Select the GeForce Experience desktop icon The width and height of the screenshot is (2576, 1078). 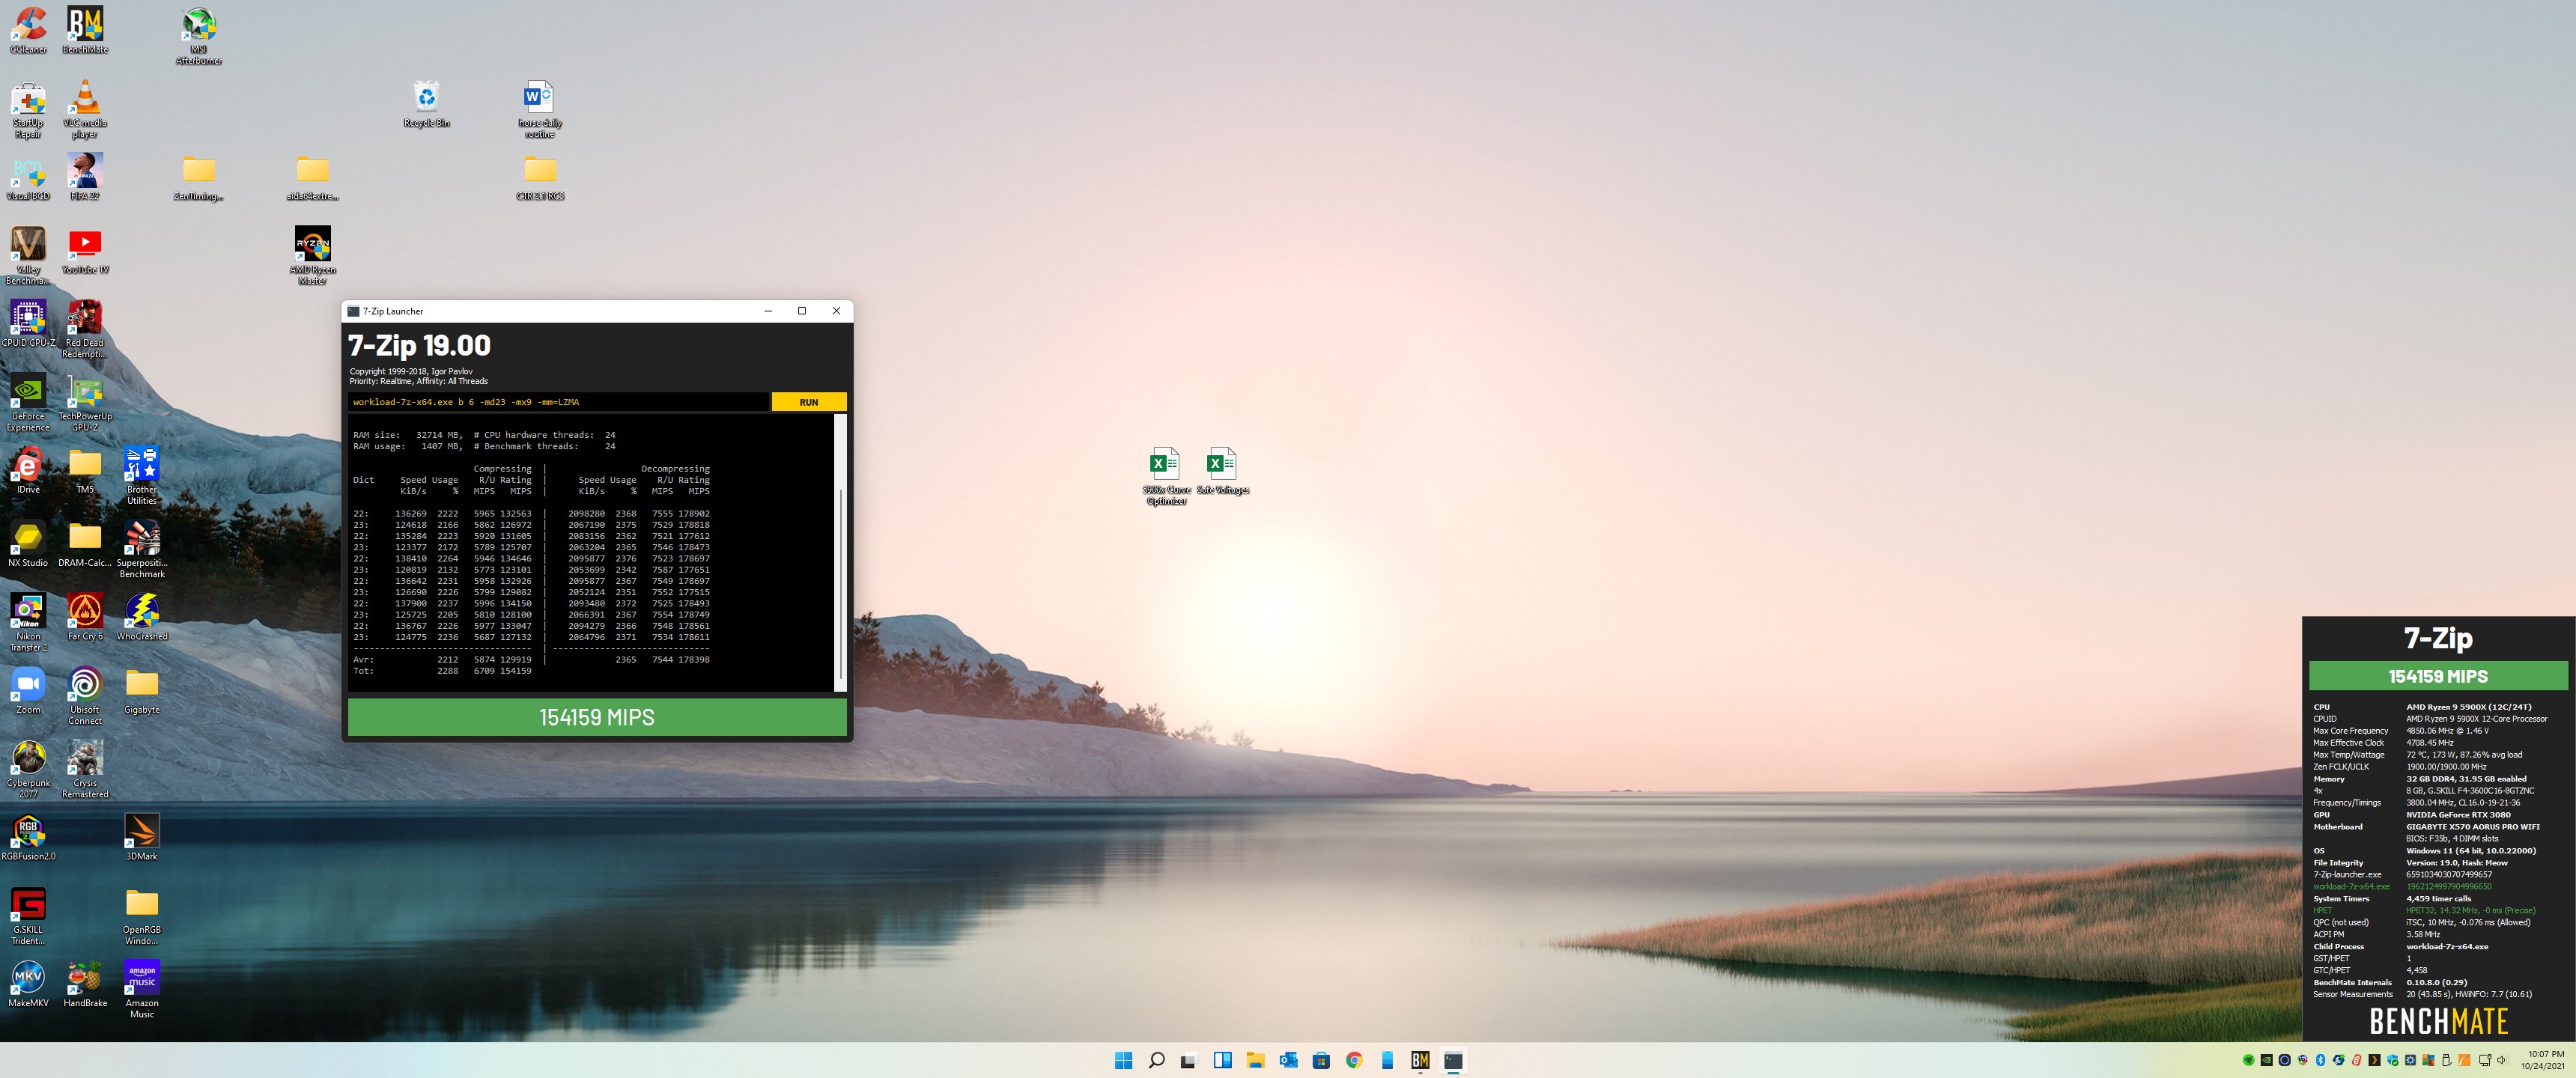(x=28, y=403)
